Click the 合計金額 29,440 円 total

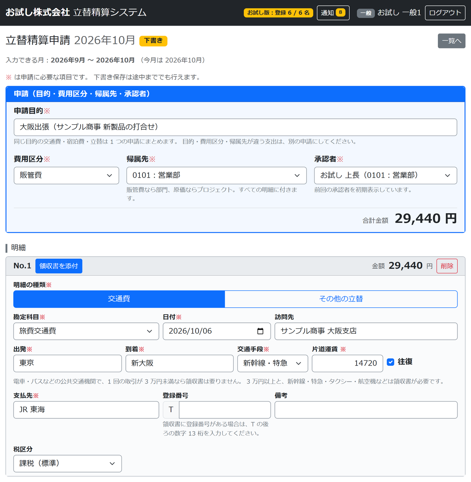pyautogui.click(x=410, y=219)
